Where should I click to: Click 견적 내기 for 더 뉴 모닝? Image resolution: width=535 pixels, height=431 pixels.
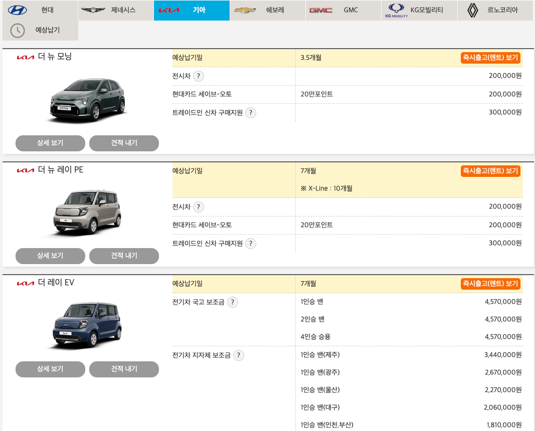124,143
